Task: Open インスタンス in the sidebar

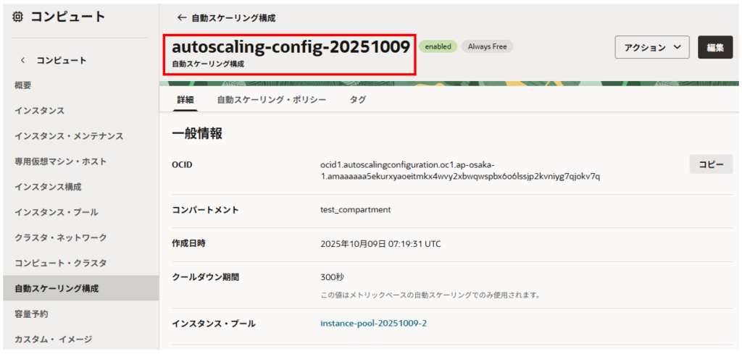Action: pos(40,111)
